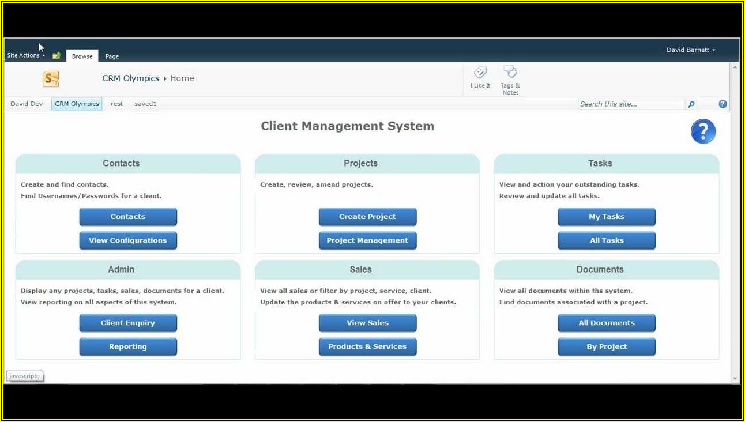Go to the David Dev navigation link
The image size is (745, 422).
pyautogui.click(x=27, y=104)
